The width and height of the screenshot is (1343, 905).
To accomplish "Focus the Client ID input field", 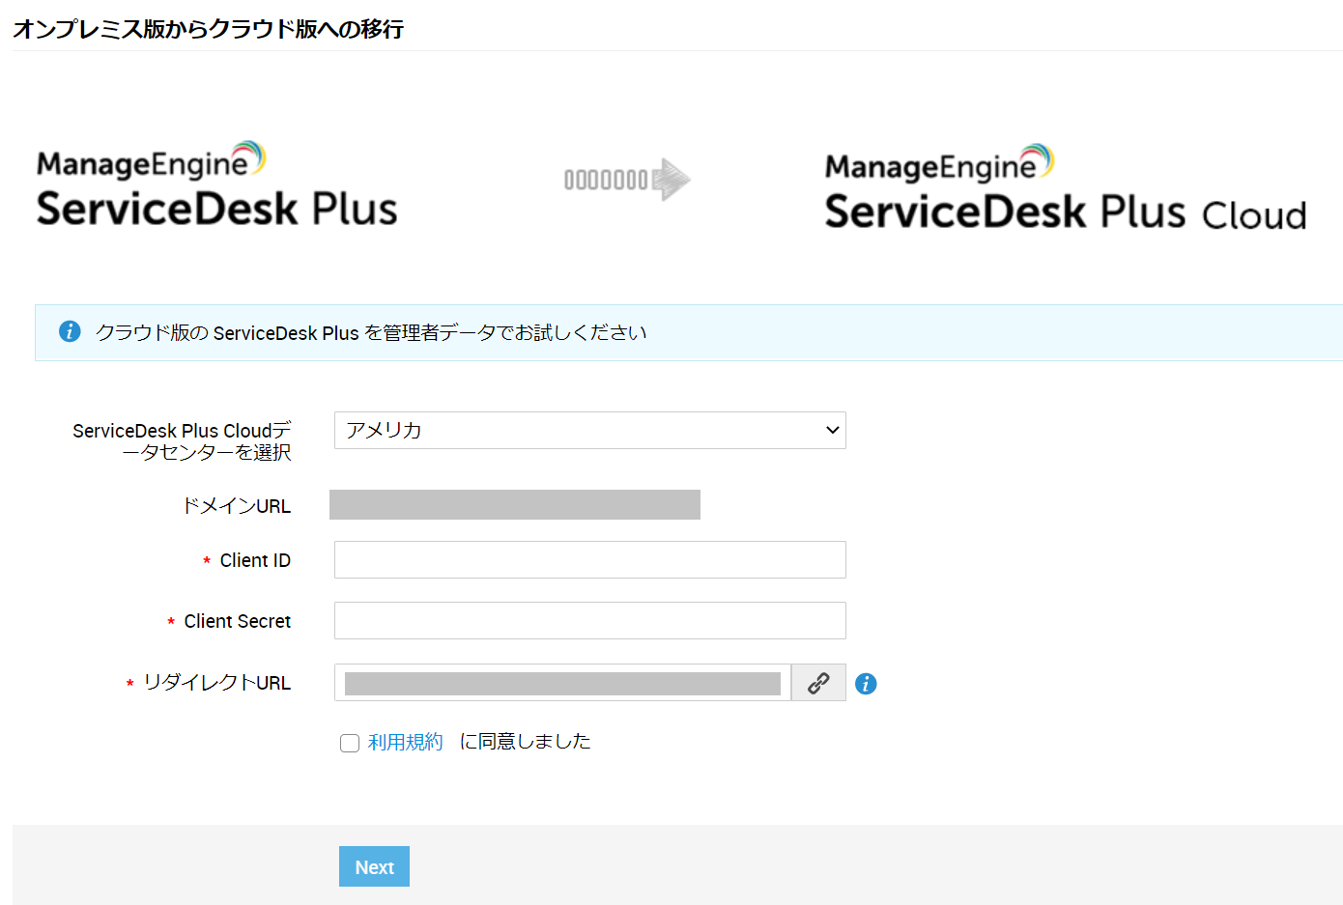I will pos(589,560).
